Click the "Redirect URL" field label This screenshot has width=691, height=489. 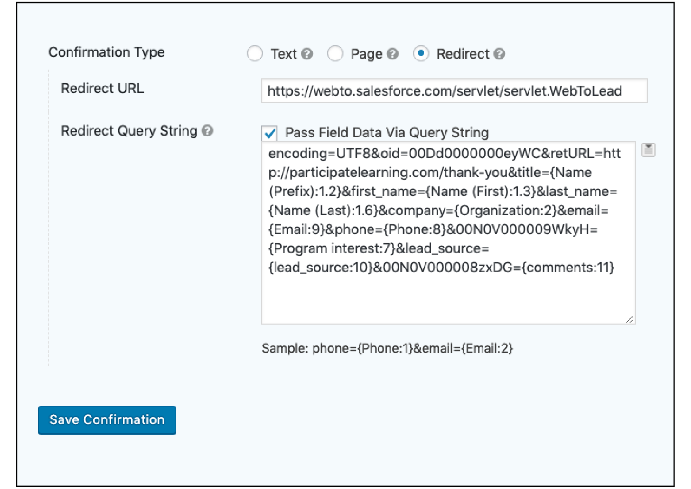pos(102,89)
